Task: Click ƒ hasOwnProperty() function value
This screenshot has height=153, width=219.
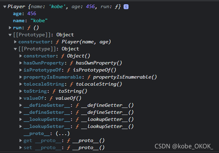Action: pos(96,63)
